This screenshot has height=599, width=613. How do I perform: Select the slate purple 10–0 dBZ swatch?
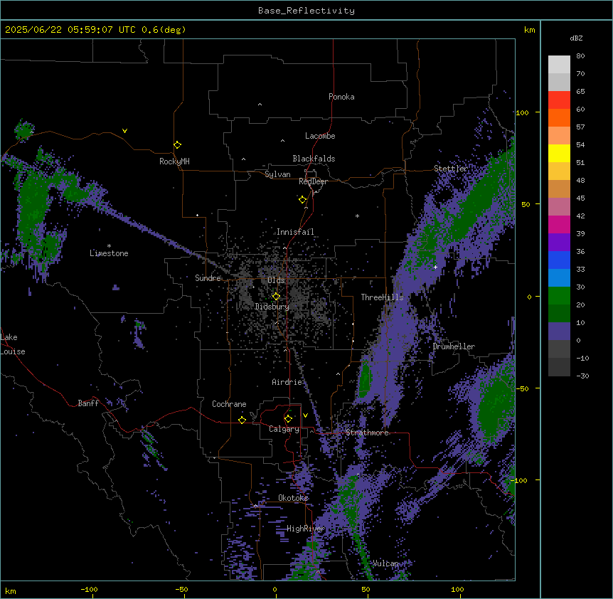[x=559, y=332]
